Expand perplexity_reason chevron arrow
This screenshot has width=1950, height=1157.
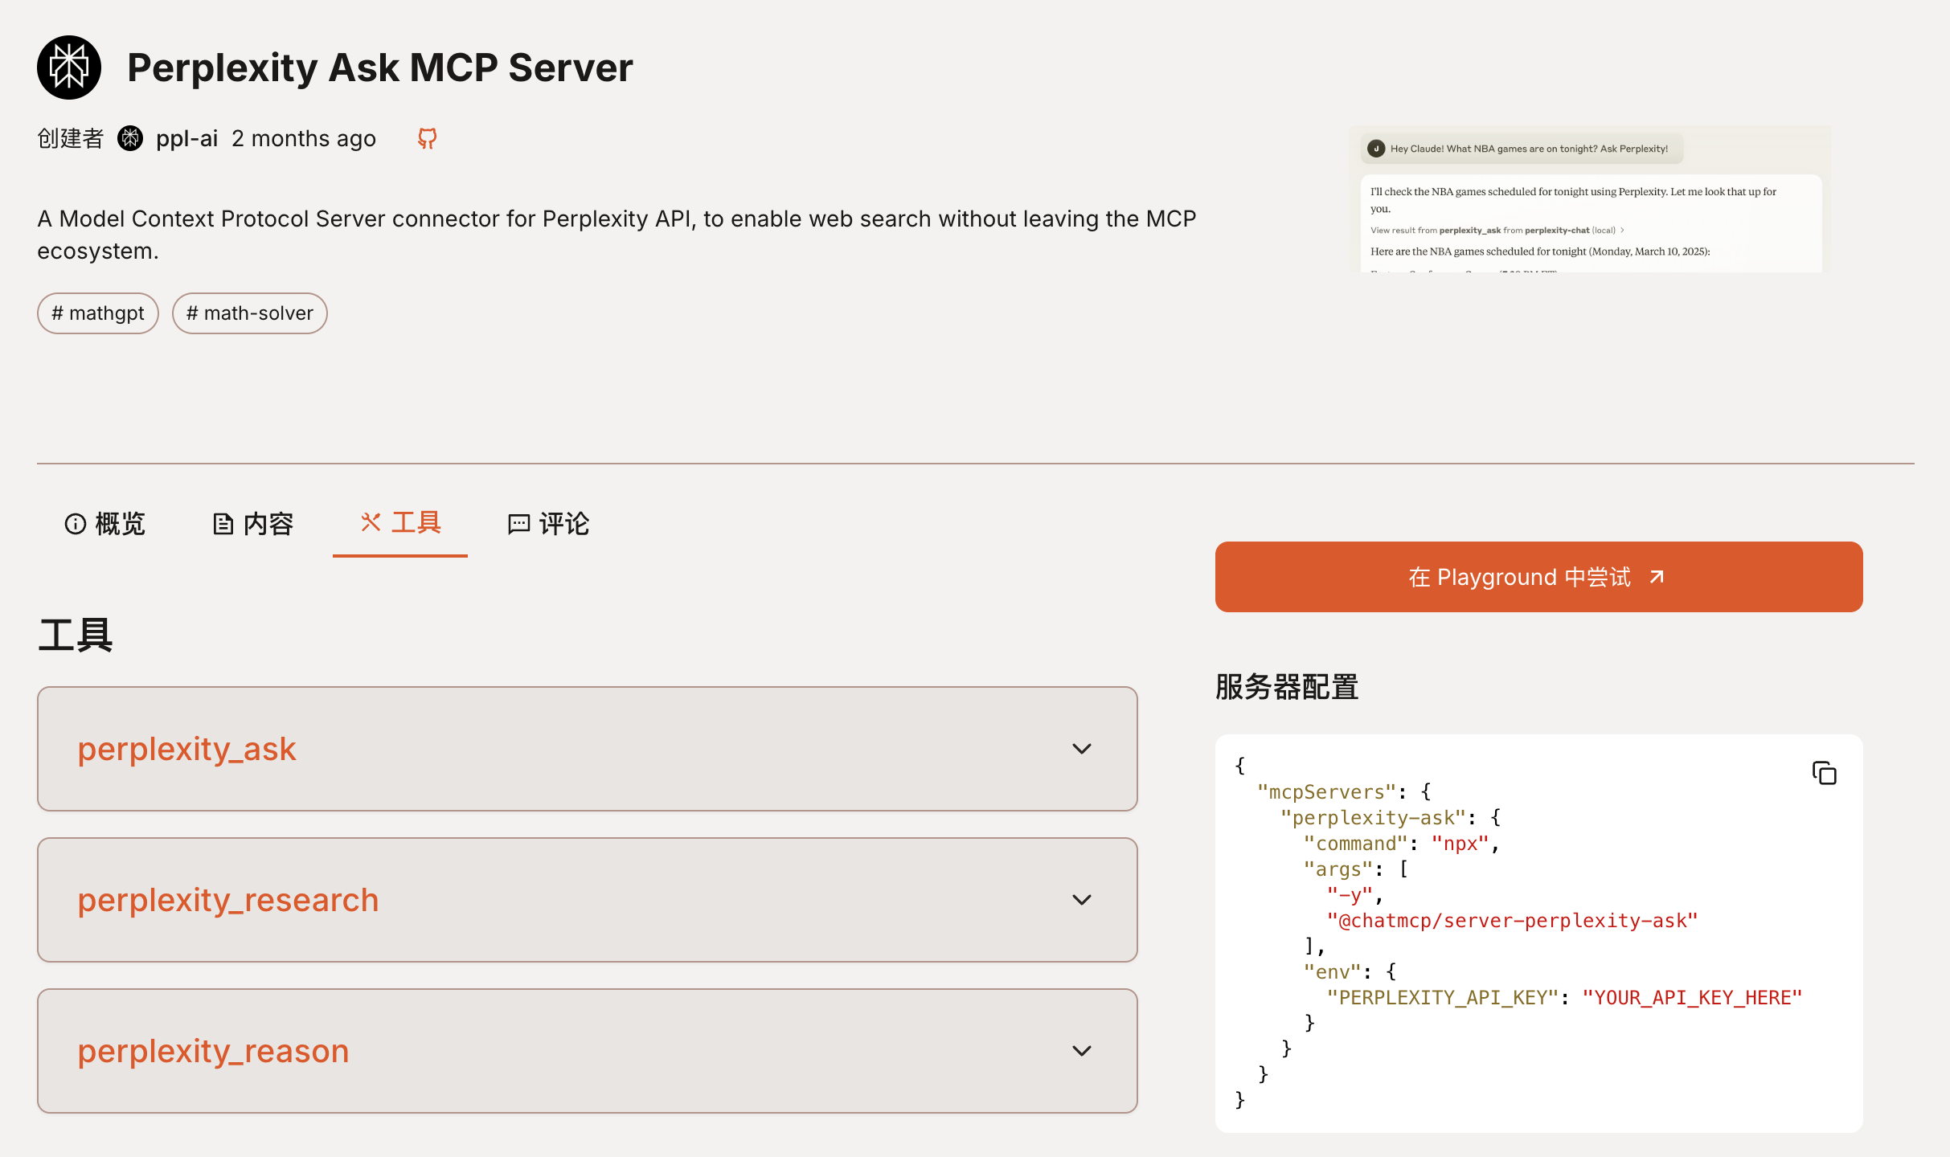point(1082,1051)
